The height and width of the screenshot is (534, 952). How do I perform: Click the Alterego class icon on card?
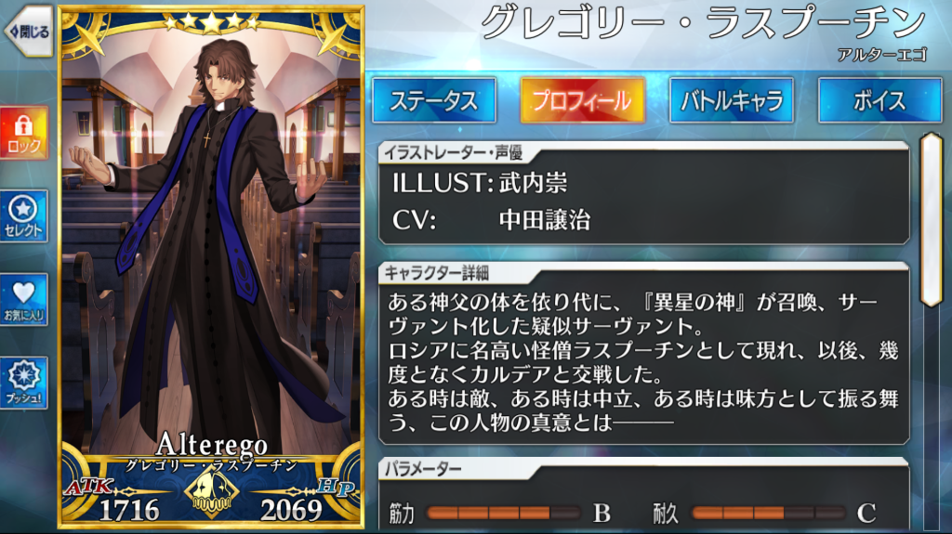click(211, 492)
